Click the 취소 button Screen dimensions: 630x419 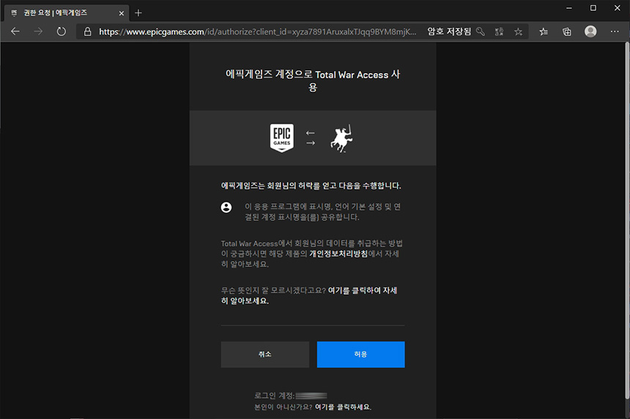coord(264,355)
